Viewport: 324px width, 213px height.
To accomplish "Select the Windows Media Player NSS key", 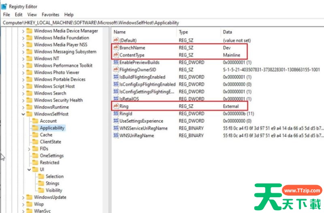I will [61, 45].
